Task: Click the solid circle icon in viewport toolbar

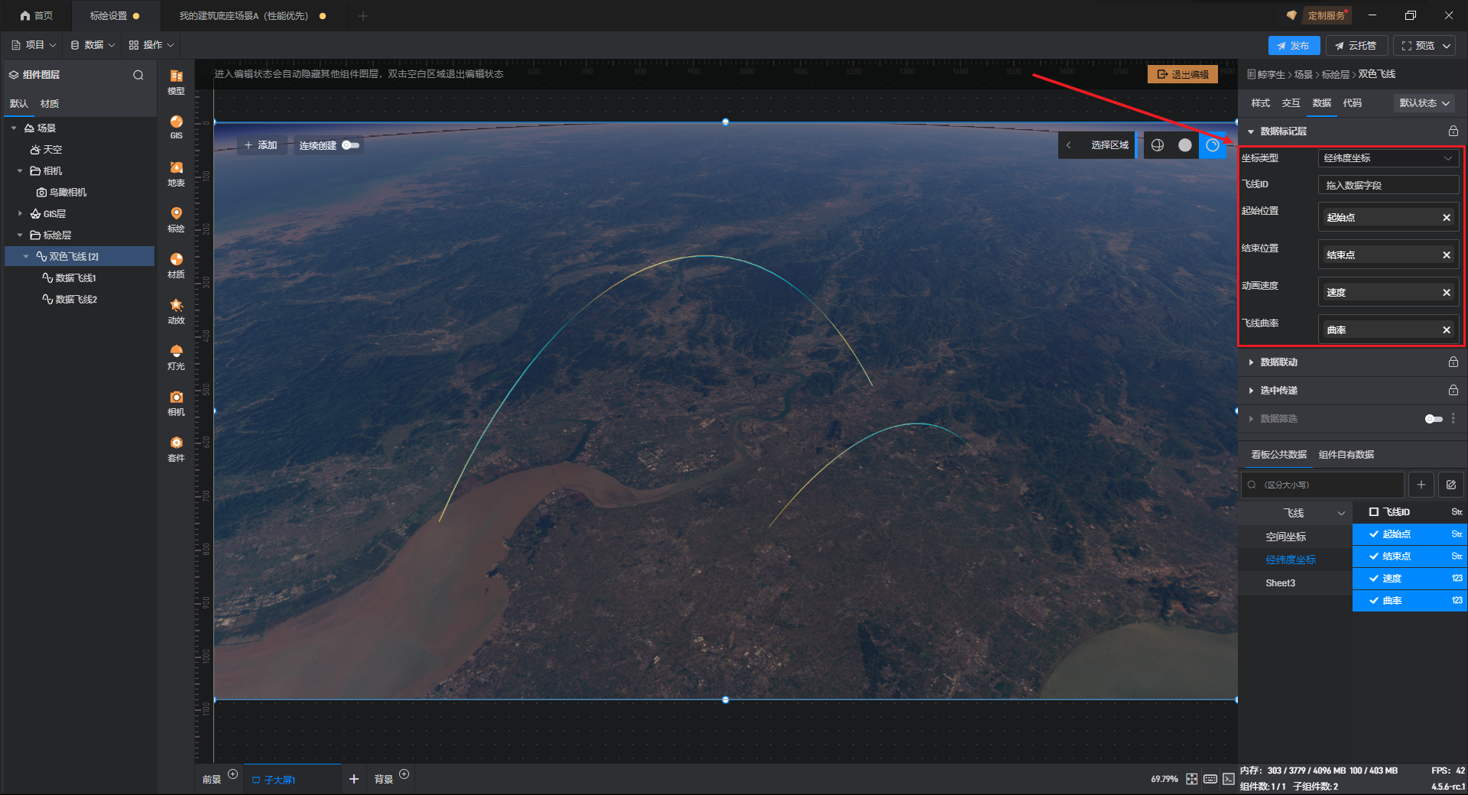Action: (1185, 145)
